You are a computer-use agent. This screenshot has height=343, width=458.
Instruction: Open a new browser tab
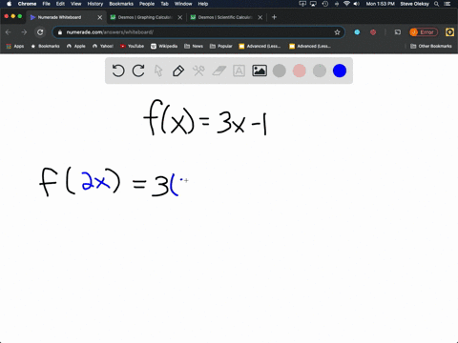(274, 17)
